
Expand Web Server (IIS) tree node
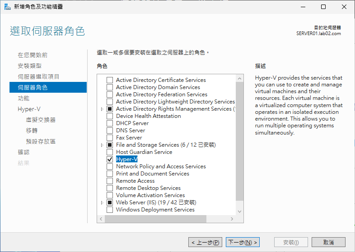coord(102,202)
